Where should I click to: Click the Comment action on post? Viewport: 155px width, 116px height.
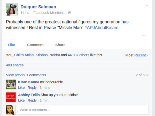[x=35, y=45]
